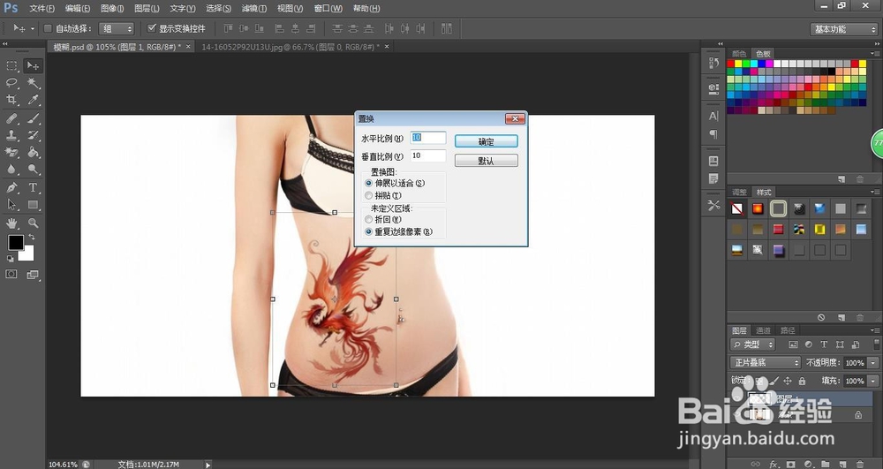Viewport: 883px width, 469px height.
Task: Click the 水平比例 input field
Action: (428, 138)
